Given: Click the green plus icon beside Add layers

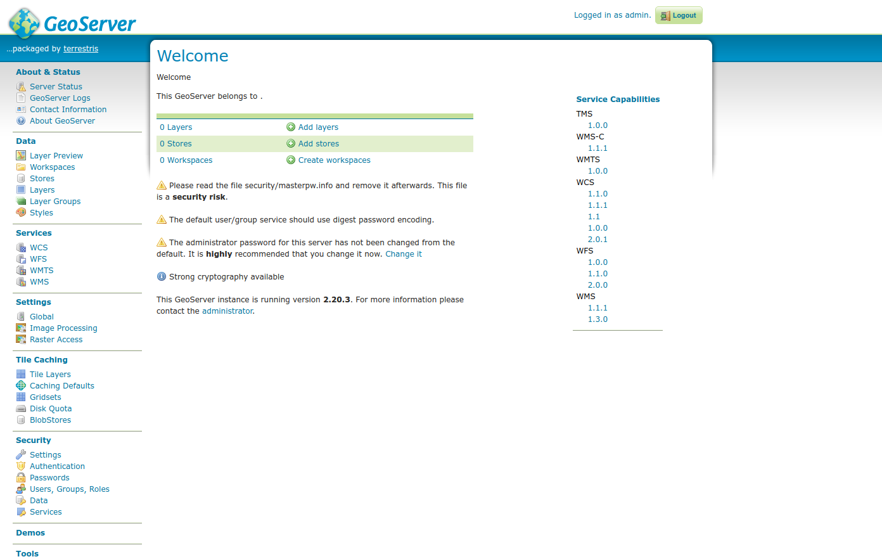Looking at the screenshot, I should click(291, 127).
